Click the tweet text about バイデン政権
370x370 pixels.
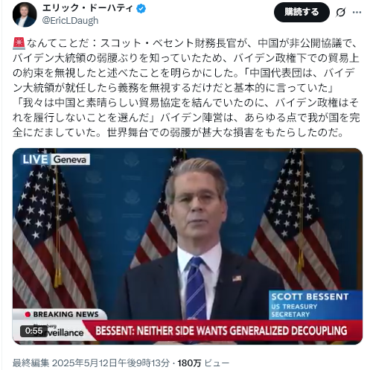(186, 88)
